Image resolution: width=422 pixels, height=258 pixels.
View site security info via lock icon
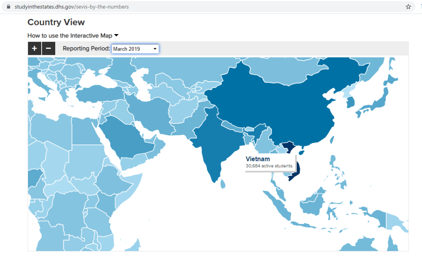(8, 7)
